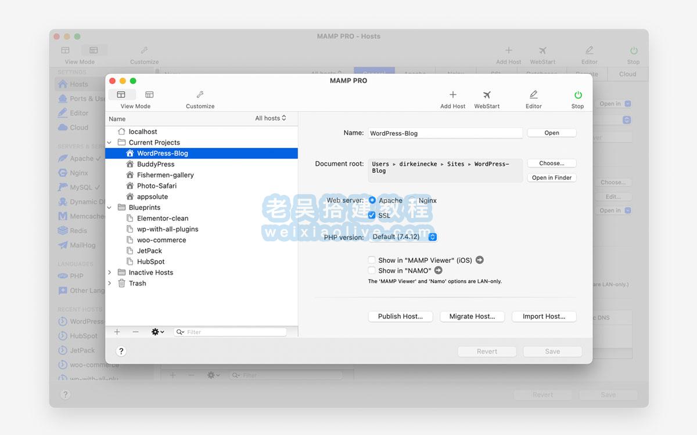
Task: Expand the Inactive Hosts folder
Action: pos(109,272)
